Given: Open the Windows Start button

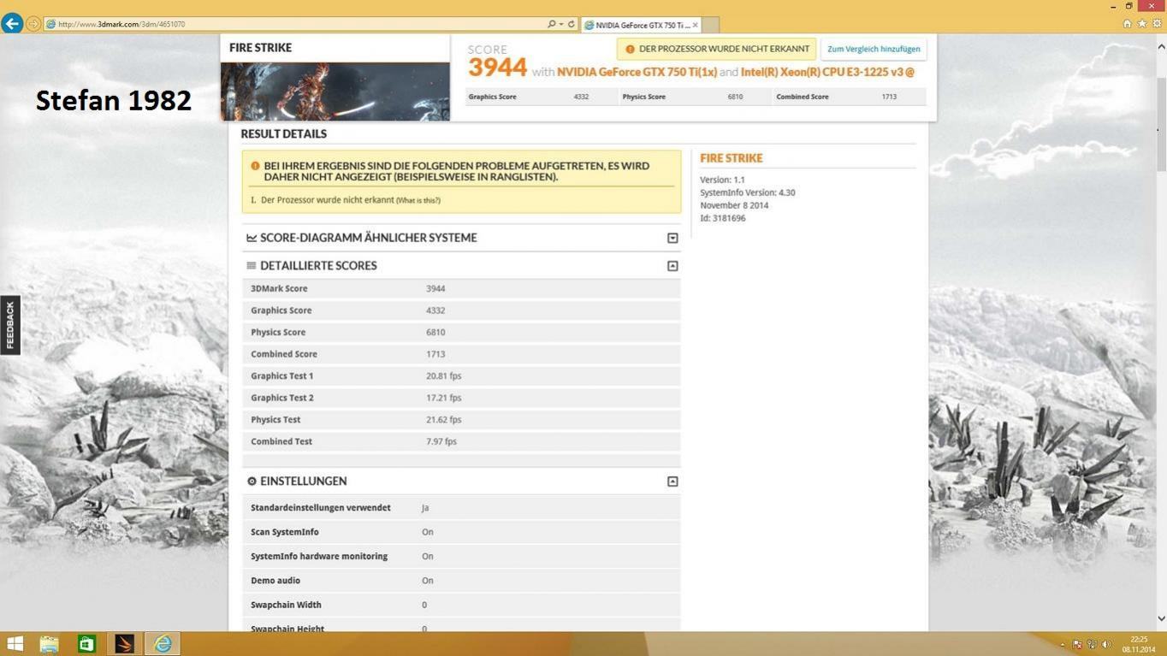Looking at the screenshot, I should point(15,643).
